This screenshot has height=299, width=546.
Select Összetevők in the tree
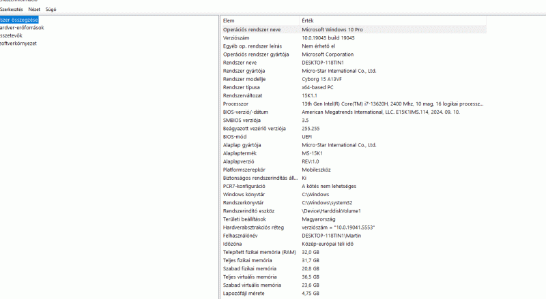click(x=11, y=35)
